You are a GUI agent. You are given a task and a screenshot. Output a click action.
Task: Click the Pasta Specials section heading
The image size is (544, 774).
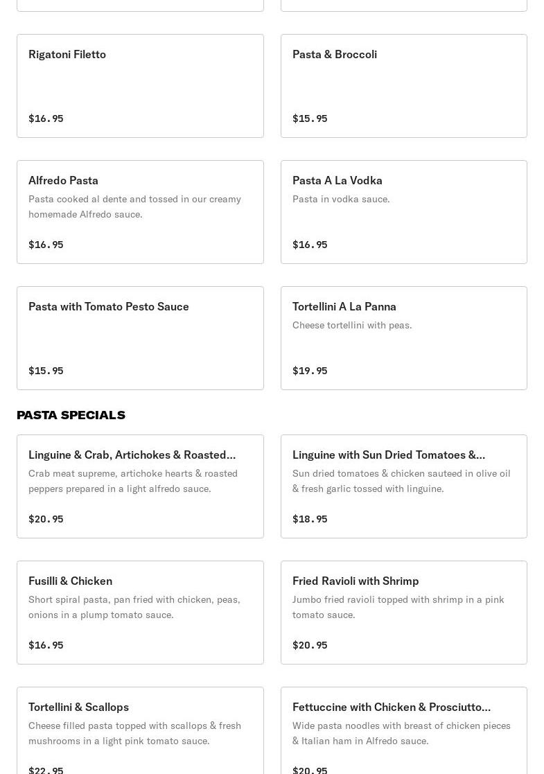coord(71,415)
